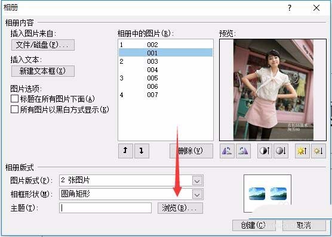Increase picture contrast icon
Viewport: 332px width, 237px height.
pyautogui.click(x=265, y=151)
